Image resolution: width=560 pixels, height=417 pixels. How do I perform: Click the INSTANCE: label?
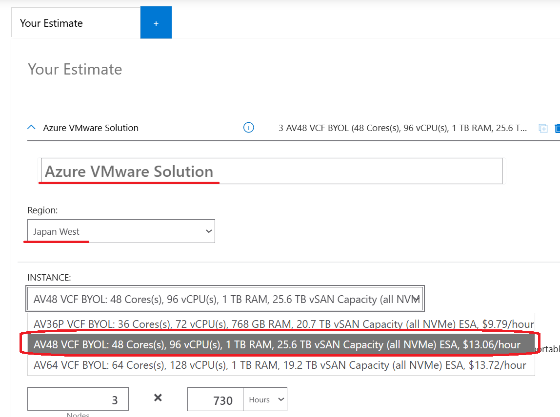pyautogui.click(x=49, y=278)
